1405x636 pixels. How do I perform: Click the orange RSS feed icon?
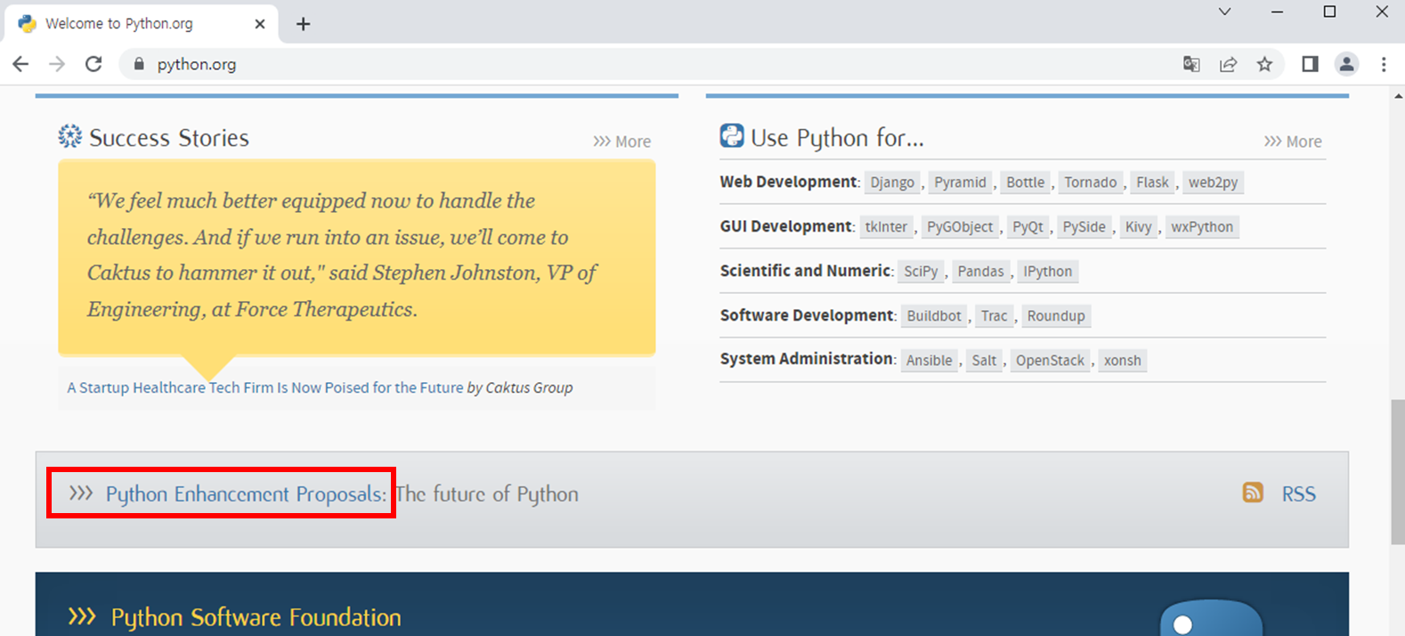coord(1253,493)
